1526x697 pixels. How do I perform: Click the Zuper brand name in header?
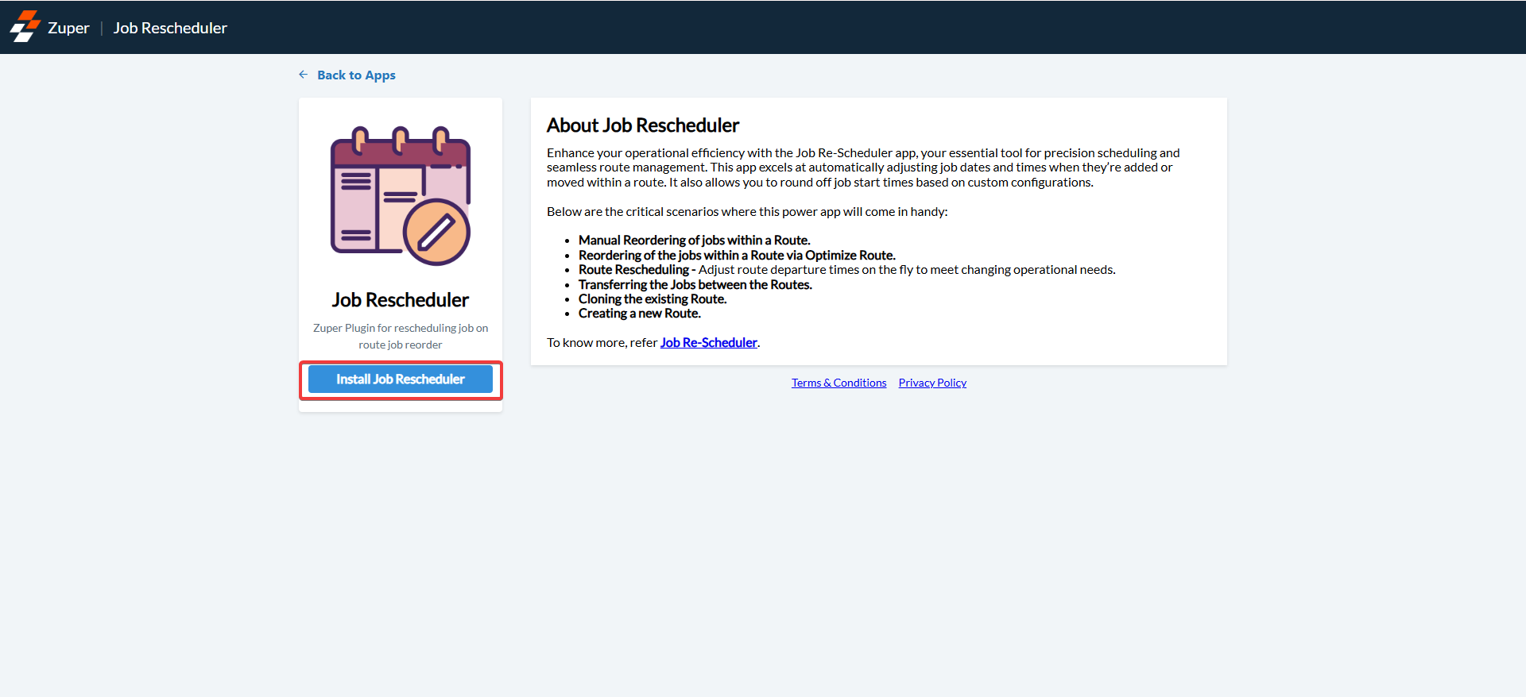click(x=68, y=28)
